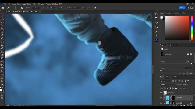Open the brush settings panel toggle icon
This screenshot has height=109, width=195.
pyautogui.click(x=22, y=8)
